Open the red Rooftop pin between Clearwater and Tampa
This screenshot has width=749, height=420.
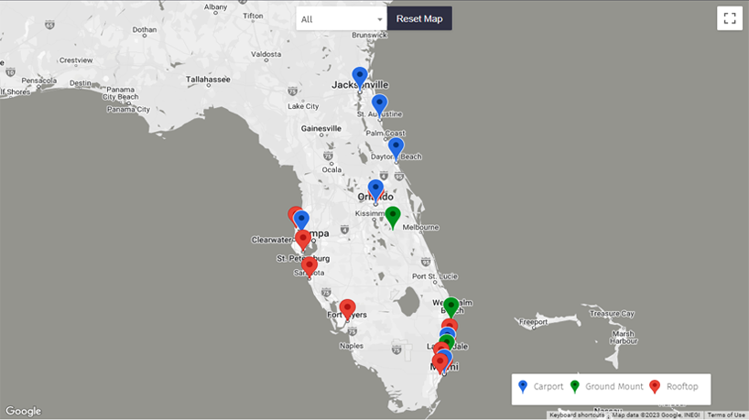click(303, 240)
